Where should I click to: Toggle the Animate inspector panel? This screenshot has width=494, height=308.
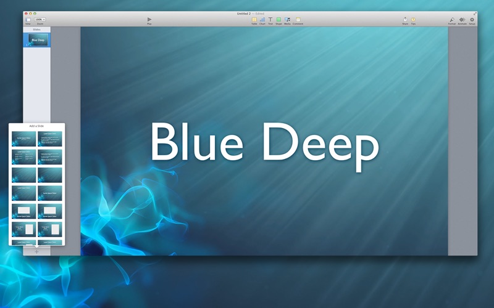(x=462, y=20)
